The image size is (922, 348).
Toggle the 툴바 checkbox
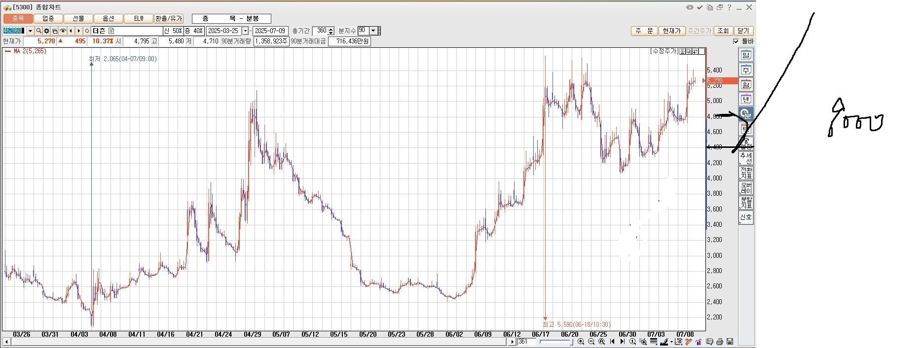click(x=737, y=41)
